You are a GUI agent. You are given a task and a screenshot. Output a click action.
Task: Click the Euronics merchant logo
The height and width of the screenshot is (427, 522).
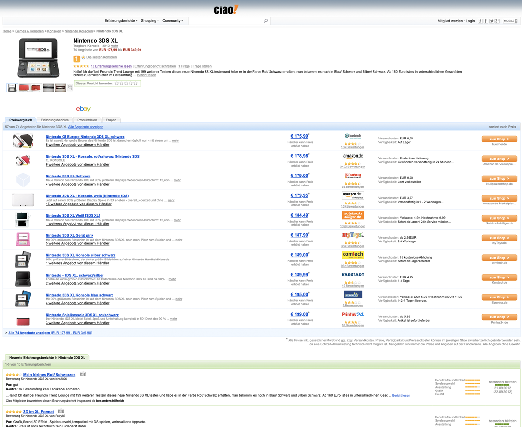[353, 295]
